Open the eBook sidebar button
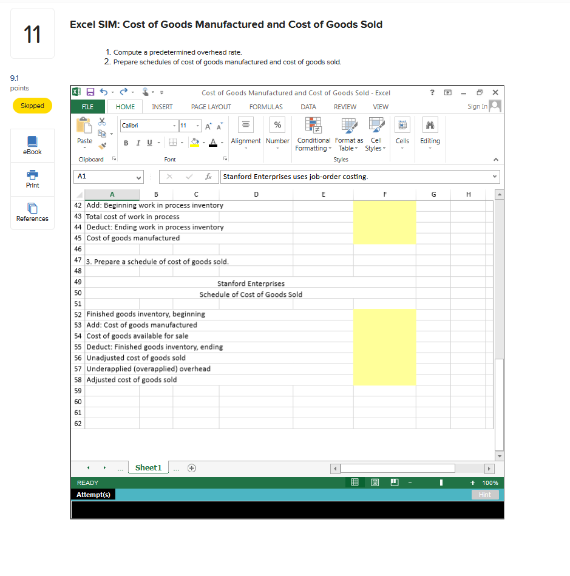Screen dimensions: 570x576 click(x=32, y=146)
